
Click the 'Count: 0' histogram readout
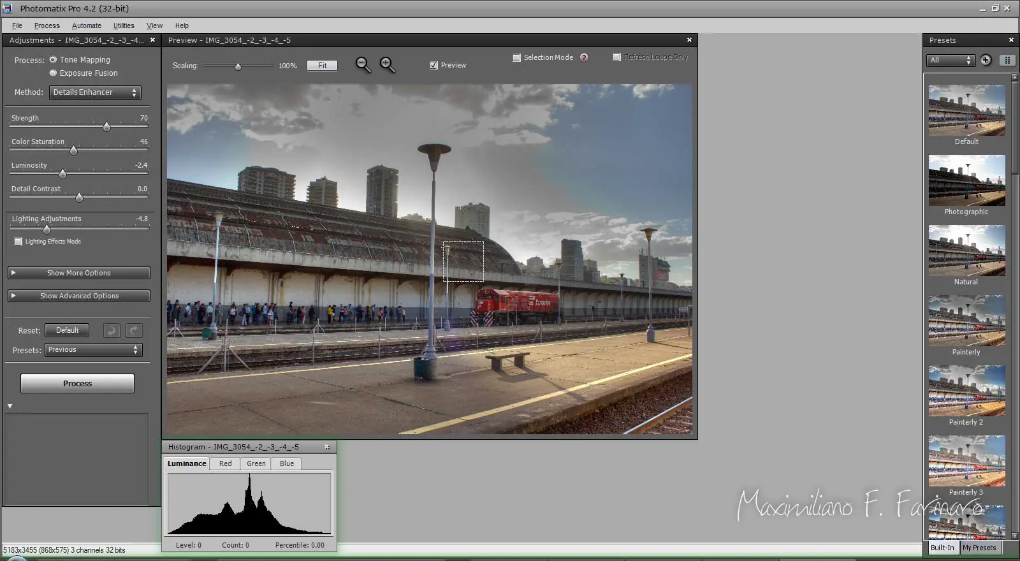(x=235, y=545)
